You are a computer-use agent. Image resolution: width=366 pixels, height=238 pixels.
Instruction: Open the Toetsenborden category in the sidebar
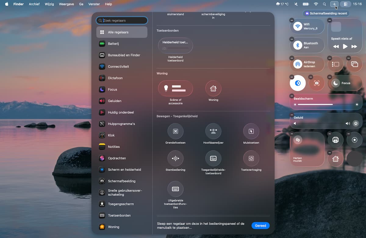(x=119, y=215)
